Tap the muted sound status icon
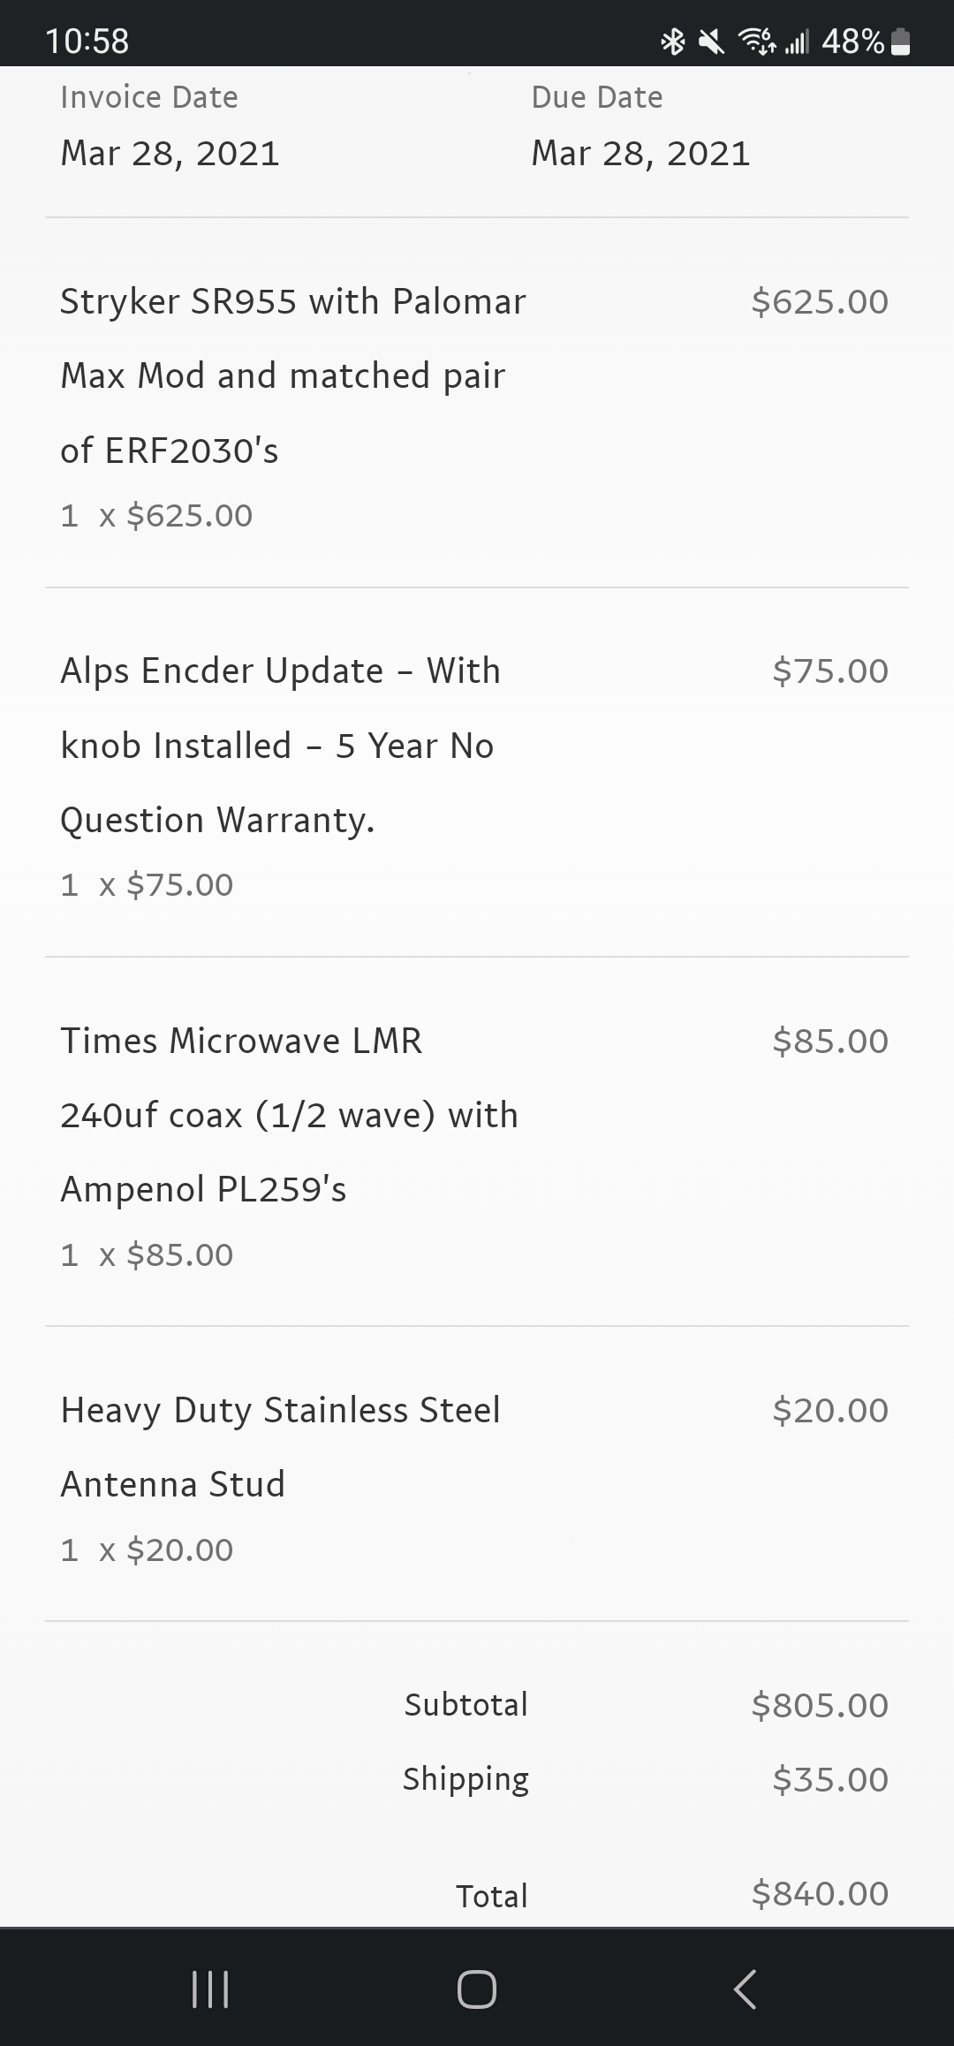 click(x=710, y=42)
